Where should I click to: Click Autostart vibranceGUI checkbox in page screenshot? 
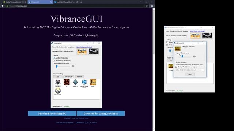pos(54,58)
